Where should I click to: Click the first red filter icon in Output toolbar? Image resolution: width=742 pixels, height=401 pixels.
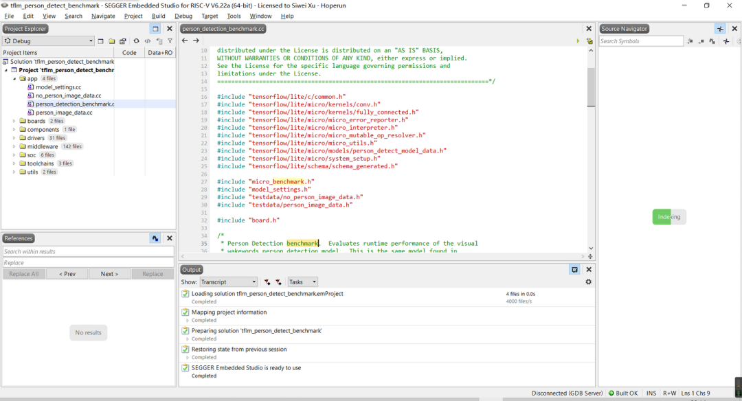(x=267, y=282)
